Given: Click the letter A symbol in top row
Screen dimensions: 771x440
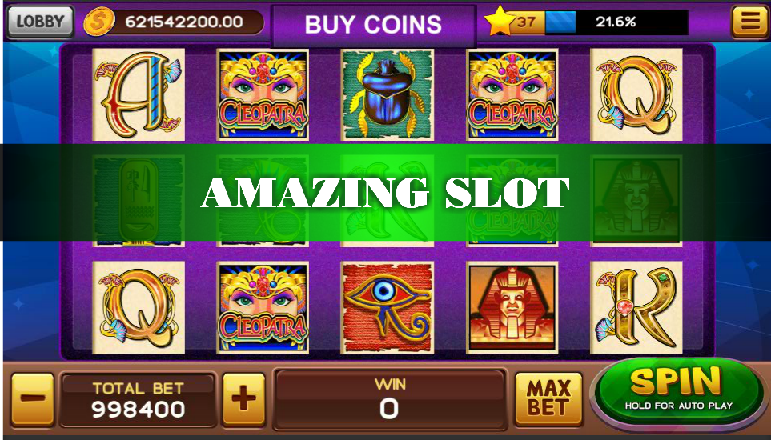Looking at the screenshot, I should coord(139,94).
